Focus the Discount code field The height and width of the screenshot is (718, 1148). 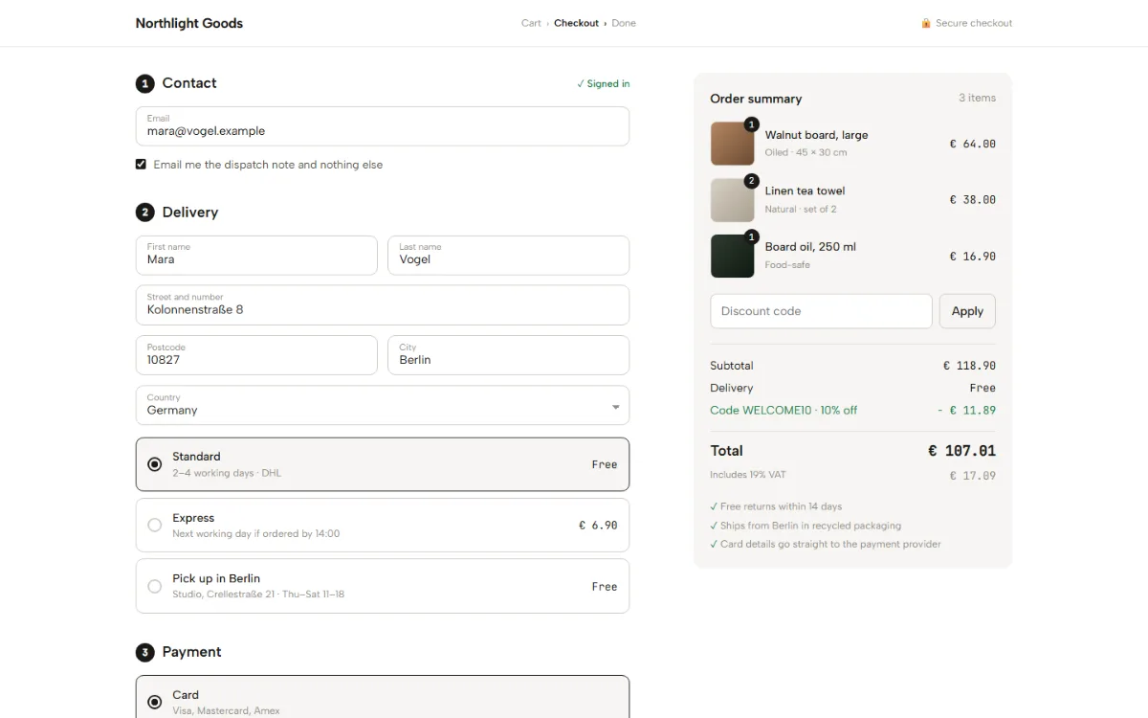pyautogui.click(x=821, y=311)
